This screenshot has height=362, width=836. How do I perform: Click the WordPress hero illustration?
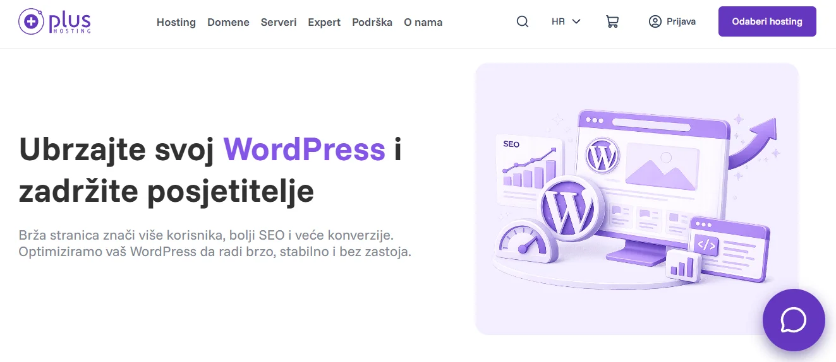point(637,199)
